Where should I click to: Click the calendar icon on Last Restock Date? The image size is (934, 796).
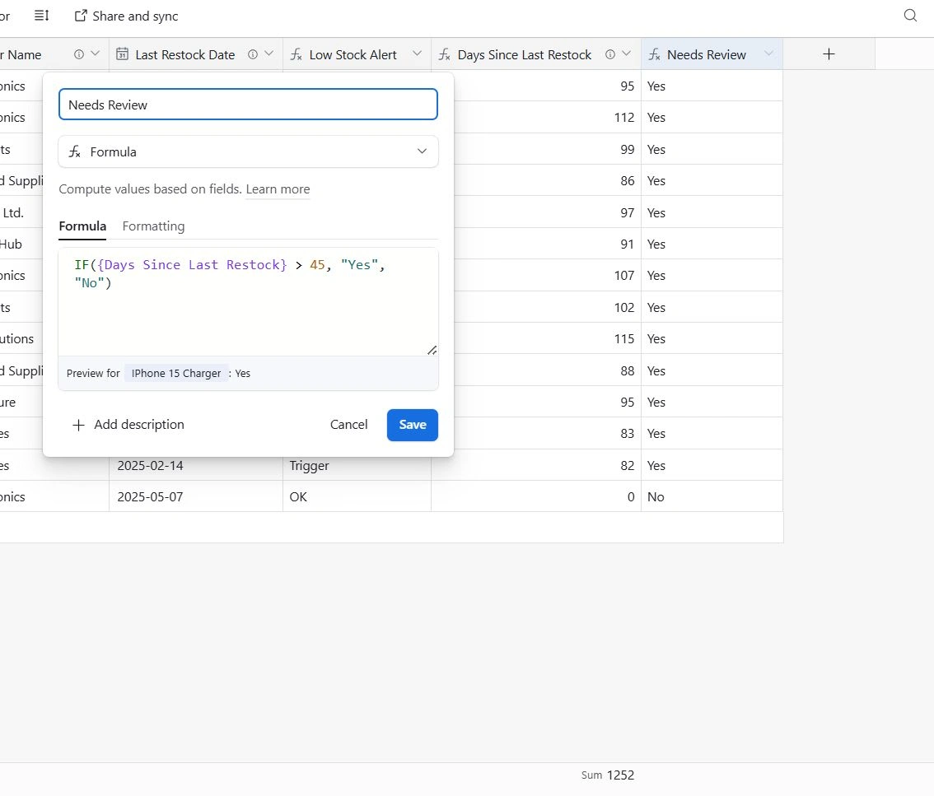tap(122, 54)
